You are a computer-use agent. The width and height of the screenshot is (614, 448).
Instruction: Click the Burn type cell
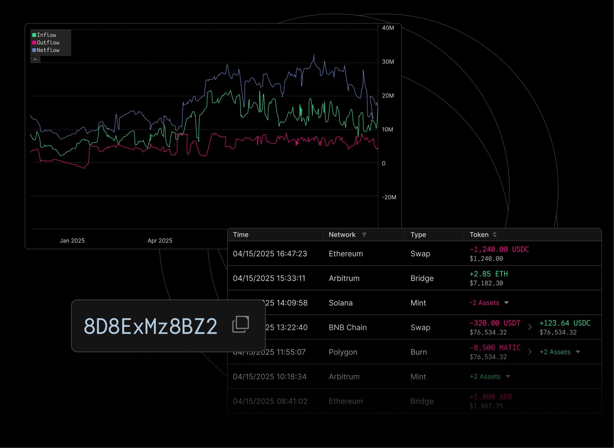(419, 352)
